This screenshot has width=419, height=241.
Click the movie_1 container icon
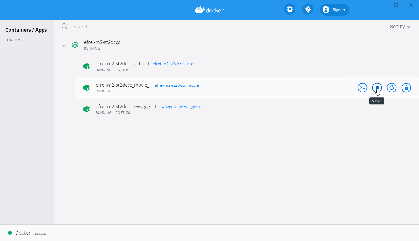click(x=87, y=88)
